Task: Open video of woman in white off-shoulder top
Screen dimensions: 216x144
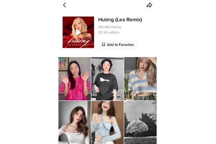Action: point(75,122)
